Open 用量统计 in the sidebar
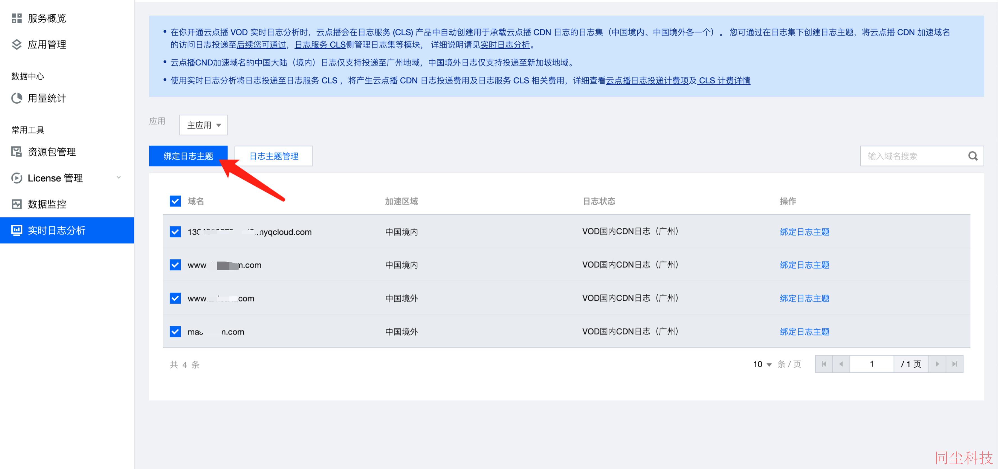Screen dimensions: 998x469 click(x=67, y=98)
